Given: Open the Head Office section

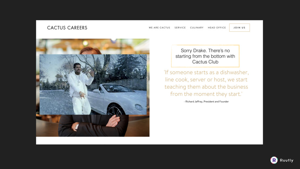Looking at the screenshot, I should click(217, 28).
